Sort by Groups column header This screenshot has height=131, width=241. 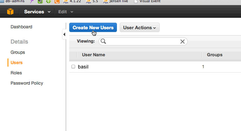[214, 55]
